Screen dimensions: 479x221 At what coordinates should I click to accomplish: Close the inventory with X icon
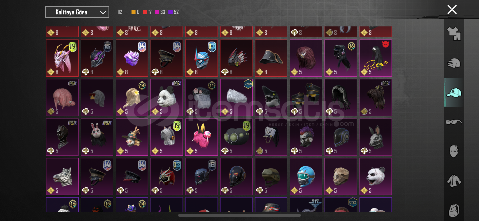[x=452, y=10]
